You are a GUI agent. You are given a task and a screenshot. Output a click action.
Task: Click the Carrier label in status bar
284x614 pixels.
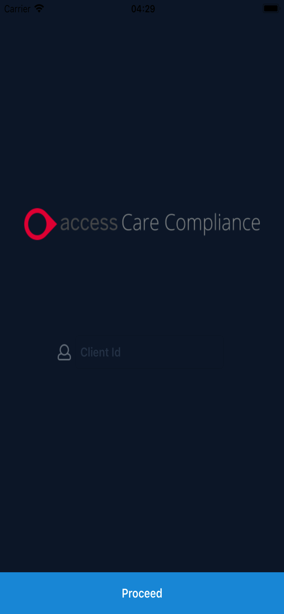[x=17, y=9]
